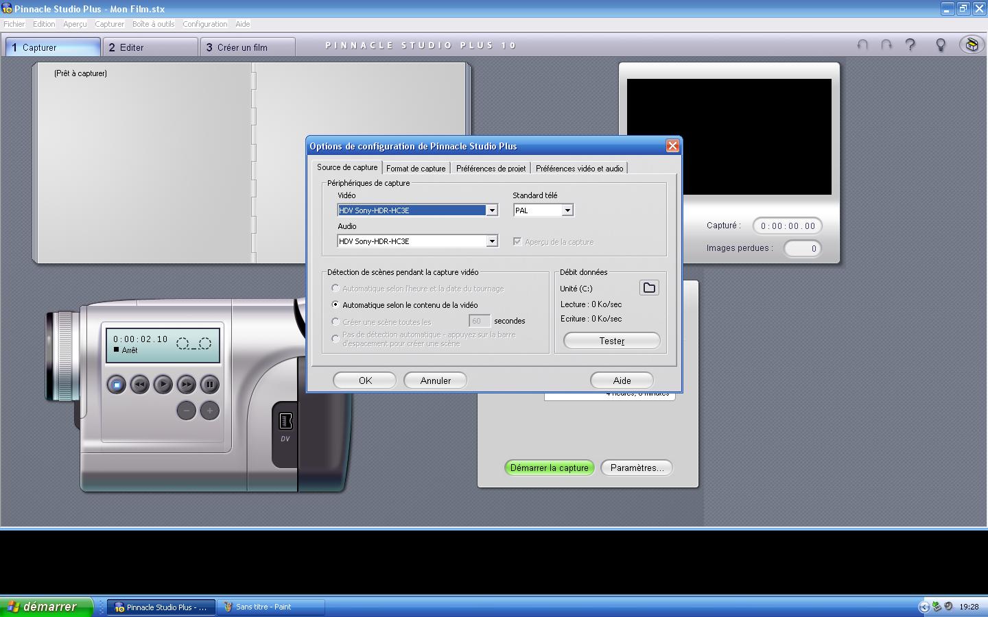The width and height of the screenshot is (988, 617).
Task: Switch to Pinnacle Studio Plus taskbar button
Action: [x=161, y=607]
